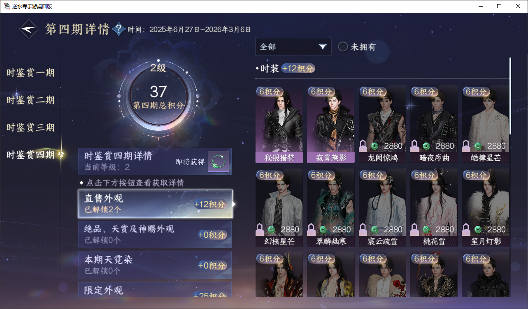Switch to 时鉴赏三期 tab

(x=30, y=127)
